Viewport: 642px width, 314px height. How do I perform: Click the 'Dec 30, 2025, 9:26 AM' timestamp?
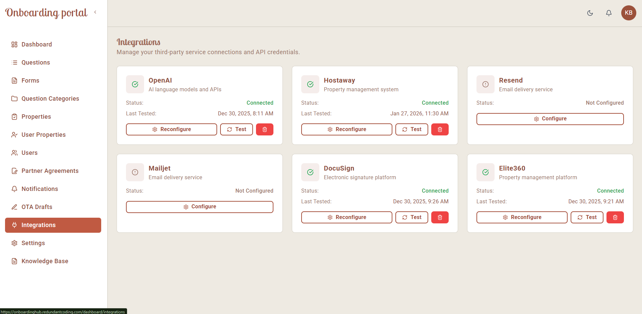tap(421, 201)
